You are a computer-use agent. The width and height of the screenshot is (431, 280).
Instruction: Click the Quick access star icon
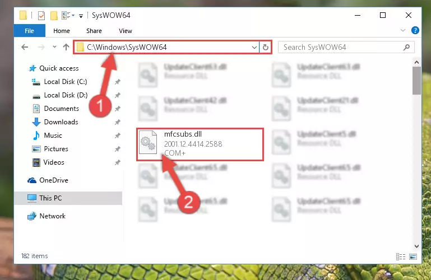click(x=33, y=68)
